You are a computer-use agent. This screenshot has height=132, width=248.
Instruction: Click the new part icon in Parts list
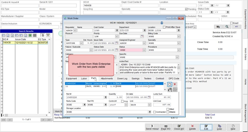(170, 84)
